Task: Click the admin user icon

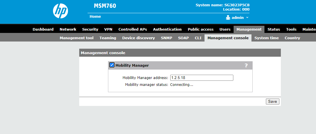Action: coord(228,18)
